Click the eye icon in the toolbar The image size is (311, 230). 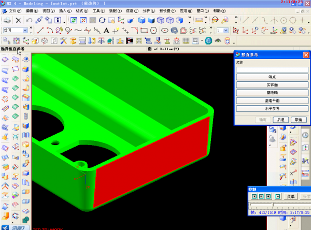(218, 41)
